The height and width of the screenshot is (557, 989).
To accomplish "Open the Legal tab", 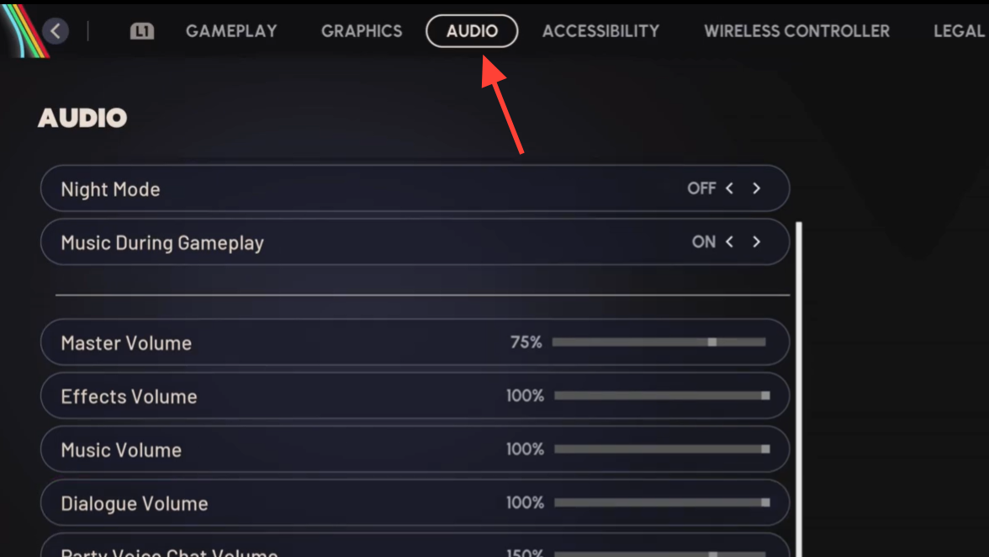I will click(x=958, y=31).
